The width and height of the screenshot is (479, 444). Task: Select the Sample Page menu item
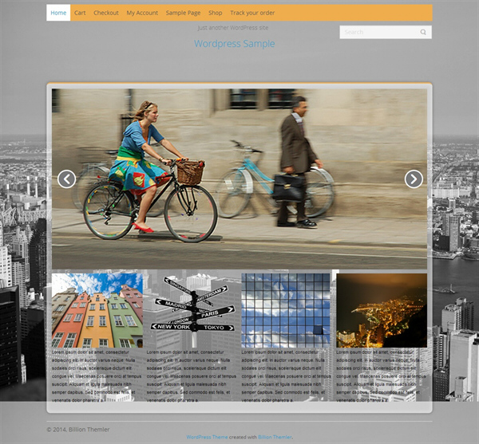point(183,13)
